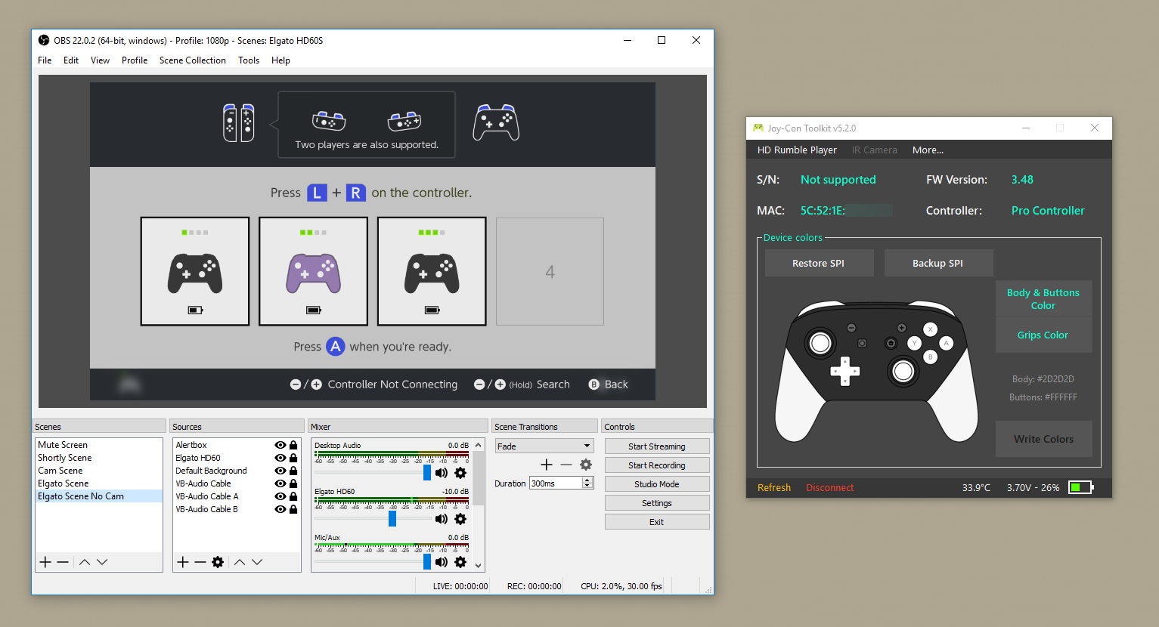
Task: Open the Edit menu in OBS
Action: 71,60
